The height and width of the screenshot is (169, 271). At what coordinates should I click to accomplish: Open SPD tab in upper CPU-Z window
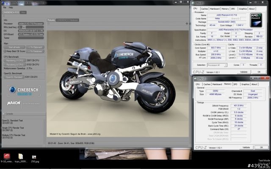click(x=233, y=9)
